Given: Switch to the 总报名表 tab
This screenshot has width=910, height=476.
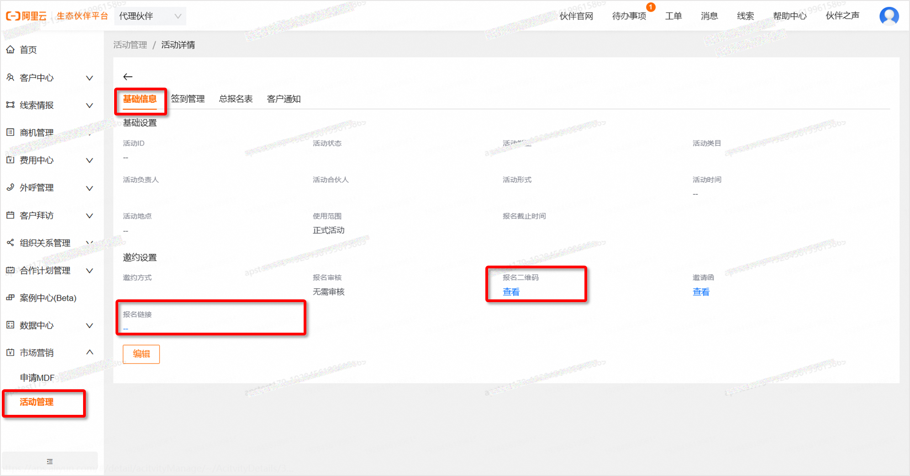Looking at the screenshot, I should click(x=236, y=99).
